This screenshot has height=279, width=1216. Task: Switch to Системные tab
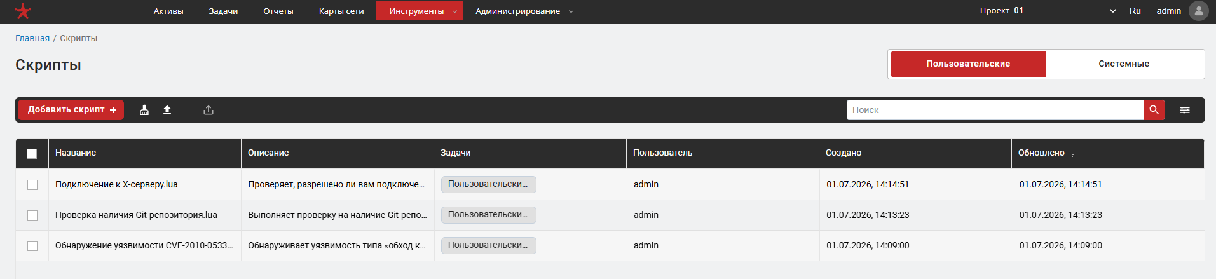(x=1124, y=64)
